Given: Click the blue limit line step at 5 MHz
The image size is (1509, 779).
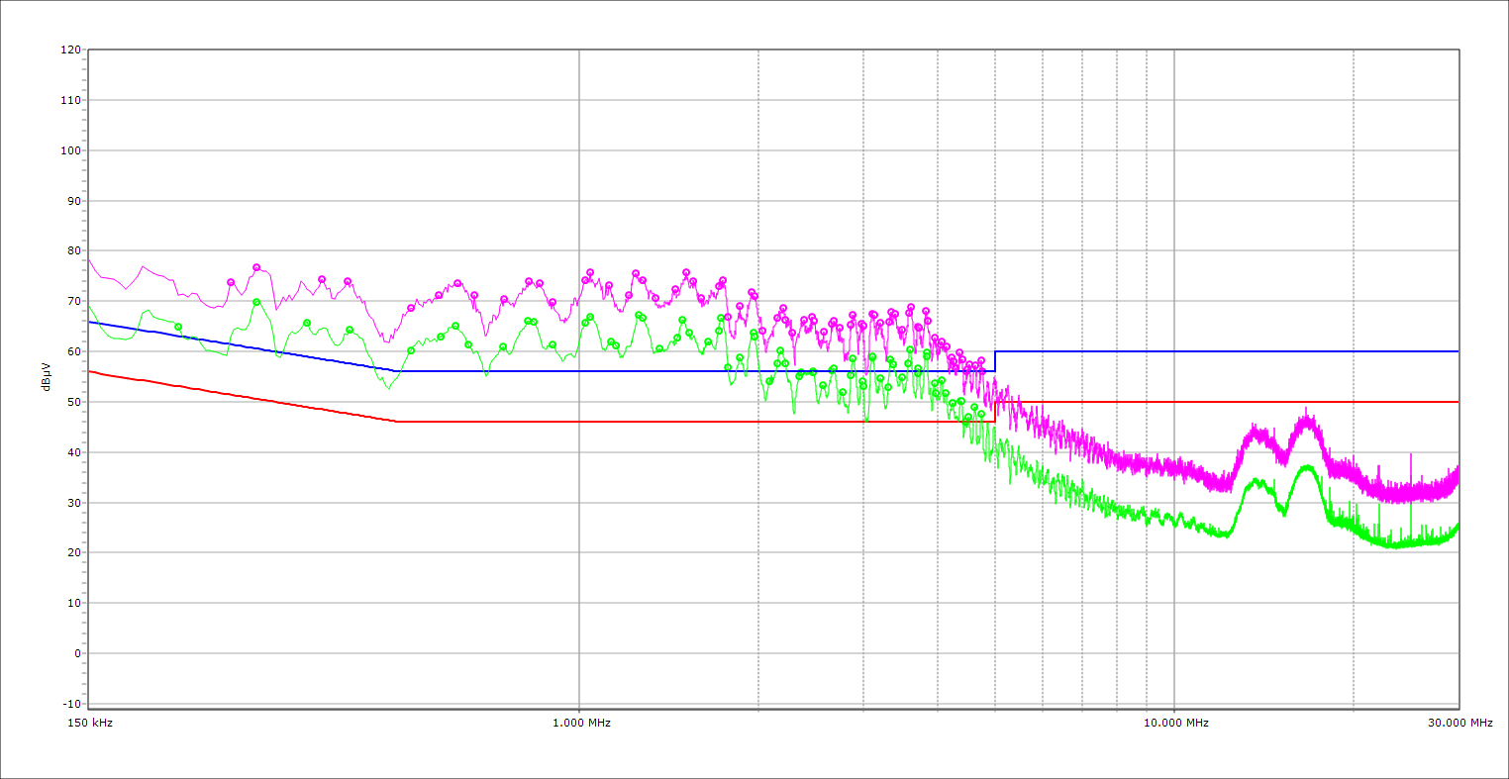Looking at the screenshot, I should 995,361.
